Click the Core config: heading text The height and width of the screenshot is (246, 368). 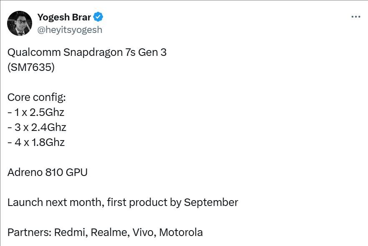pos(37,97)
